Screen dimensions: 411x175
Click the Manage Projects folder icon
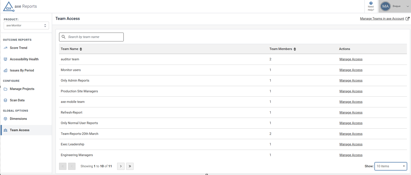tap(5, 89)
